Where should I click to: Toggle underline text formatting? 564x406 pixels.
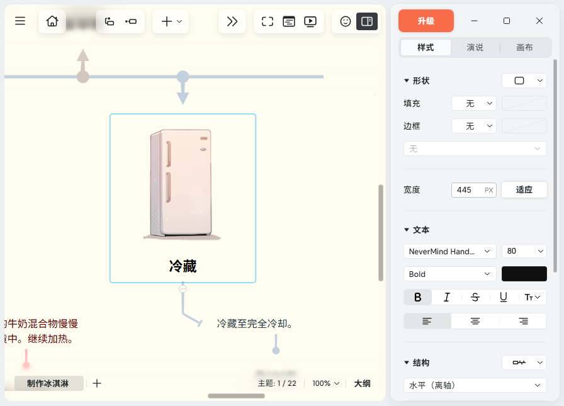[504, 297]
